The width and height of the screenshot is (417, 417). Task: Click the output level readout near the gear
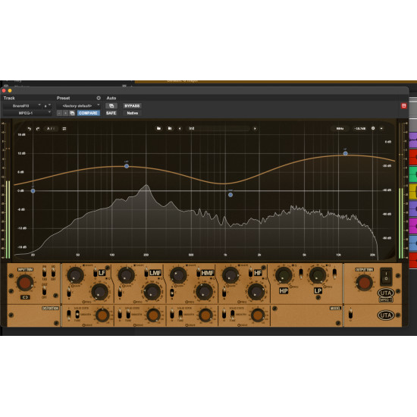(360, 128)
